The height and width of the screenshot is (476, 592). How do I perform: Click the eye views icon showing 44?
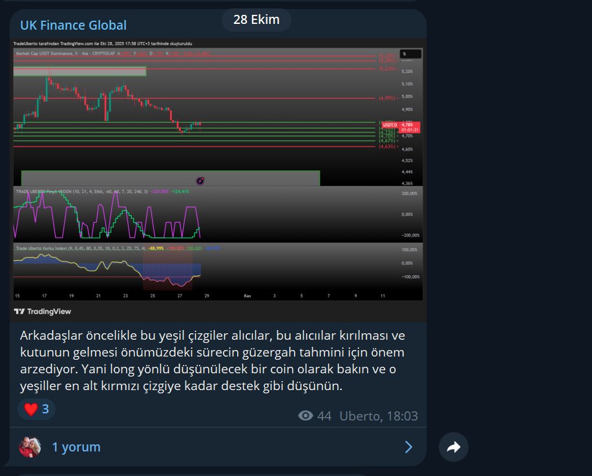coord(306,416)
